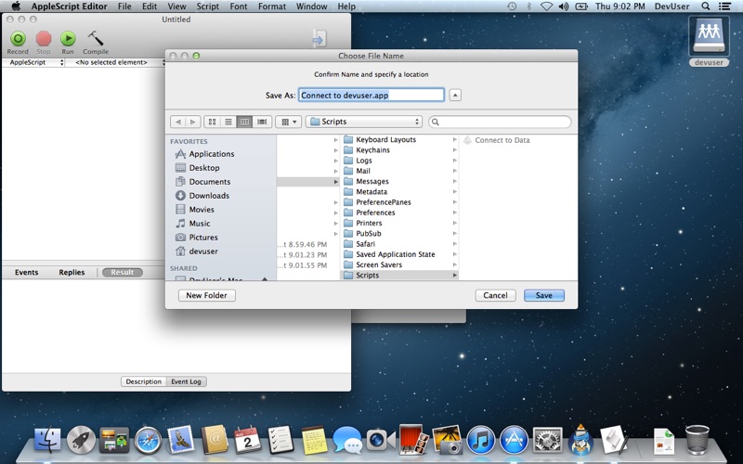The image size is (743, 464).
Task: Compile the script using the hammer icon
Action: pos(96,43)
